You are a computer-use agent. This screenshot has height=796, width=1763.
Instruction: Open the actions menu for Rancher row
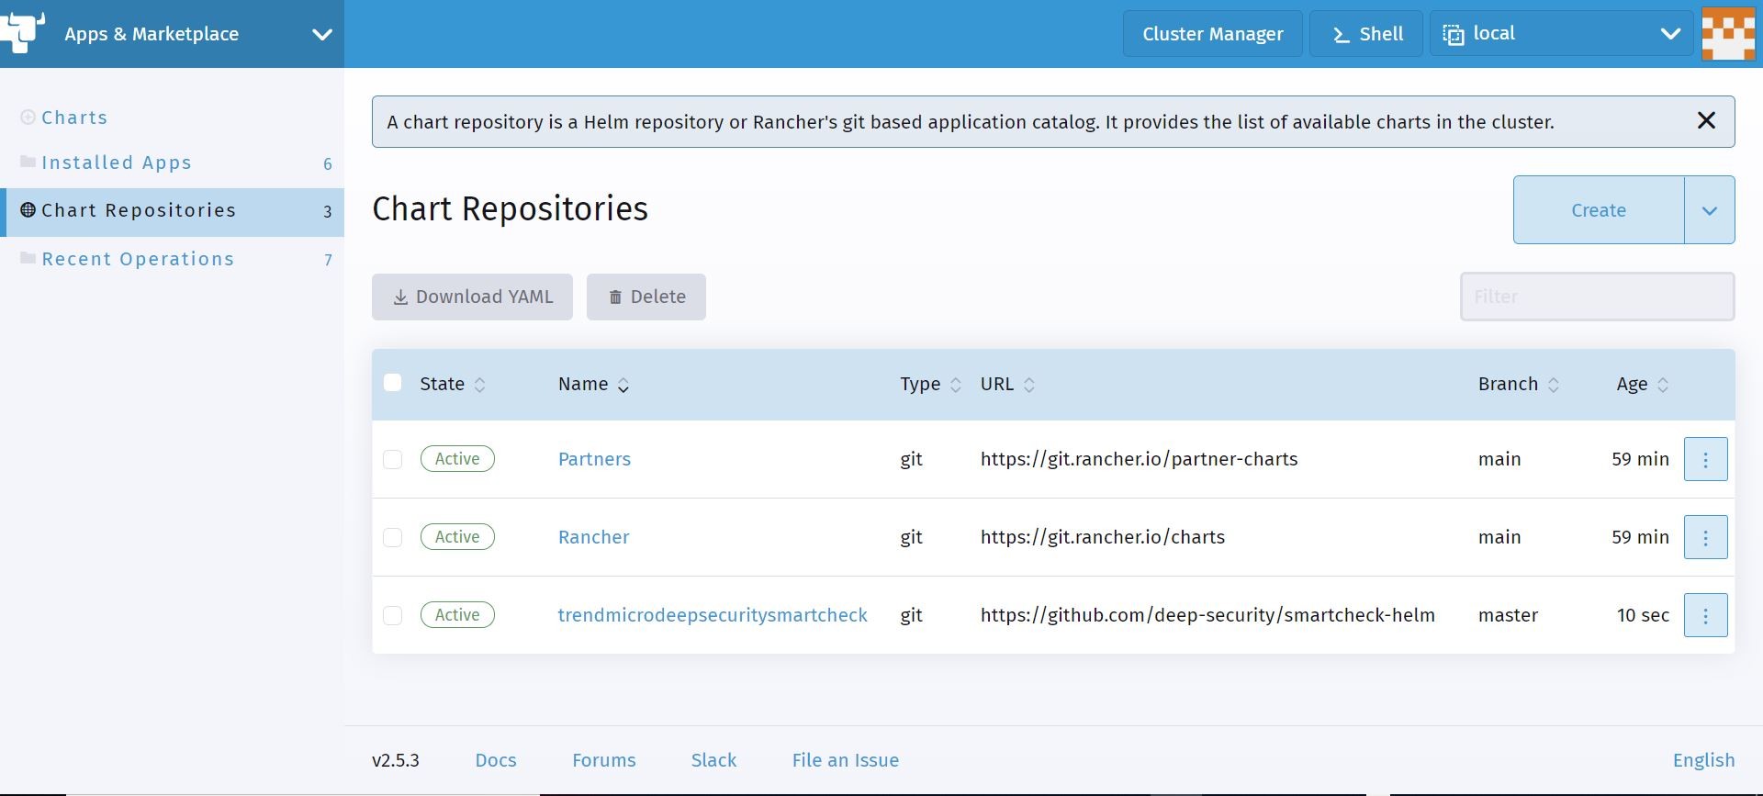pyautogui.click(x=1705, y=537)
